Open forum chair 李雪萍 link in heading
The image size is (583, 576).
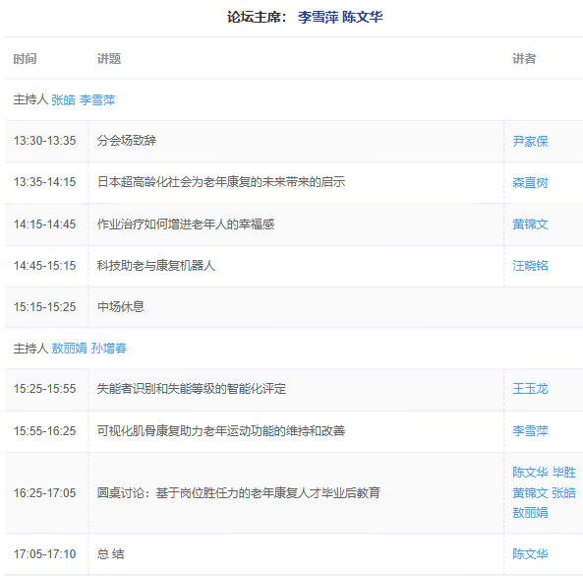click(319, 17)
